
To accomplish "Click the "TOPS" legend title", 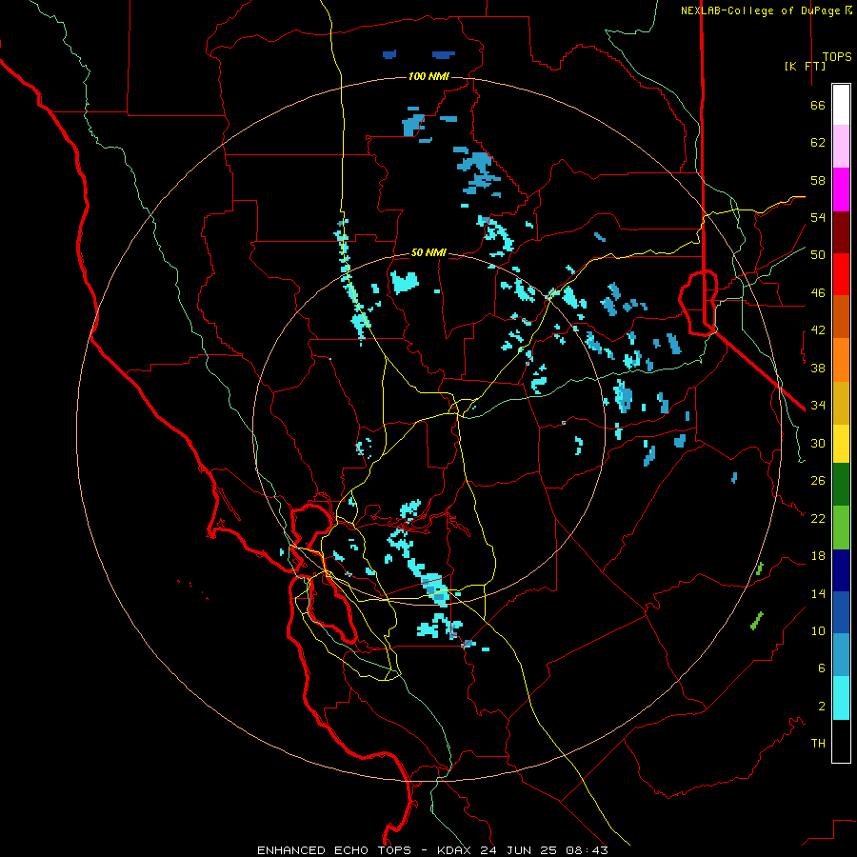I will 837,57.
